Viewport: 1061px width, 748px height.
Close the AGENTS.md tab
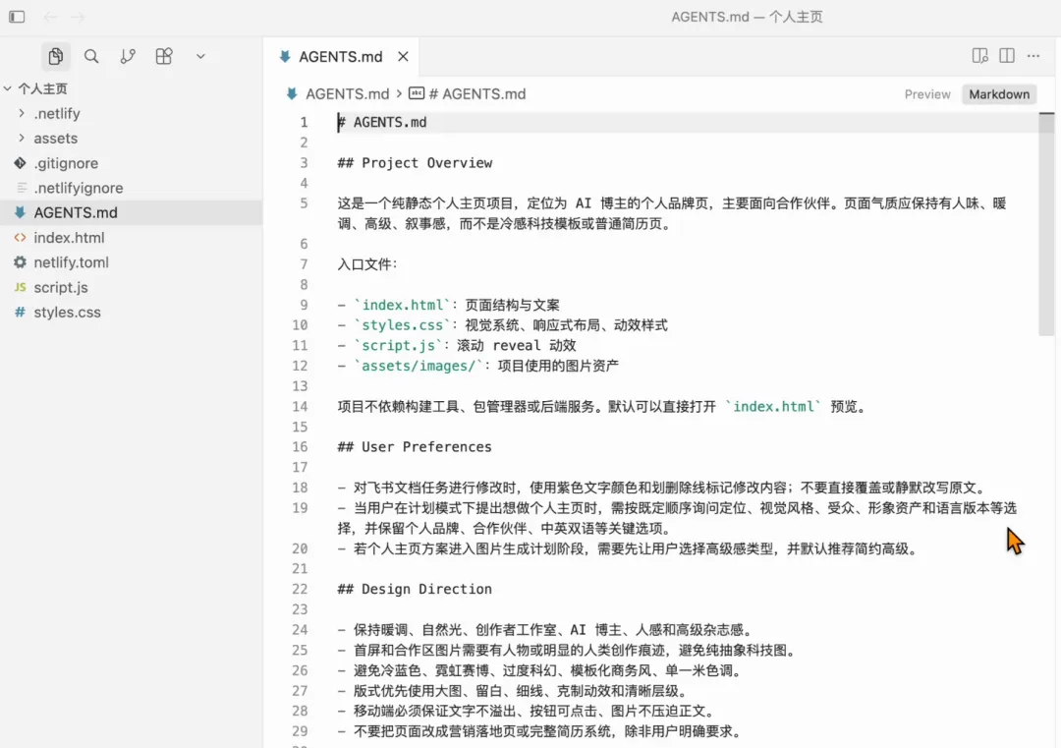click(404, 57)
